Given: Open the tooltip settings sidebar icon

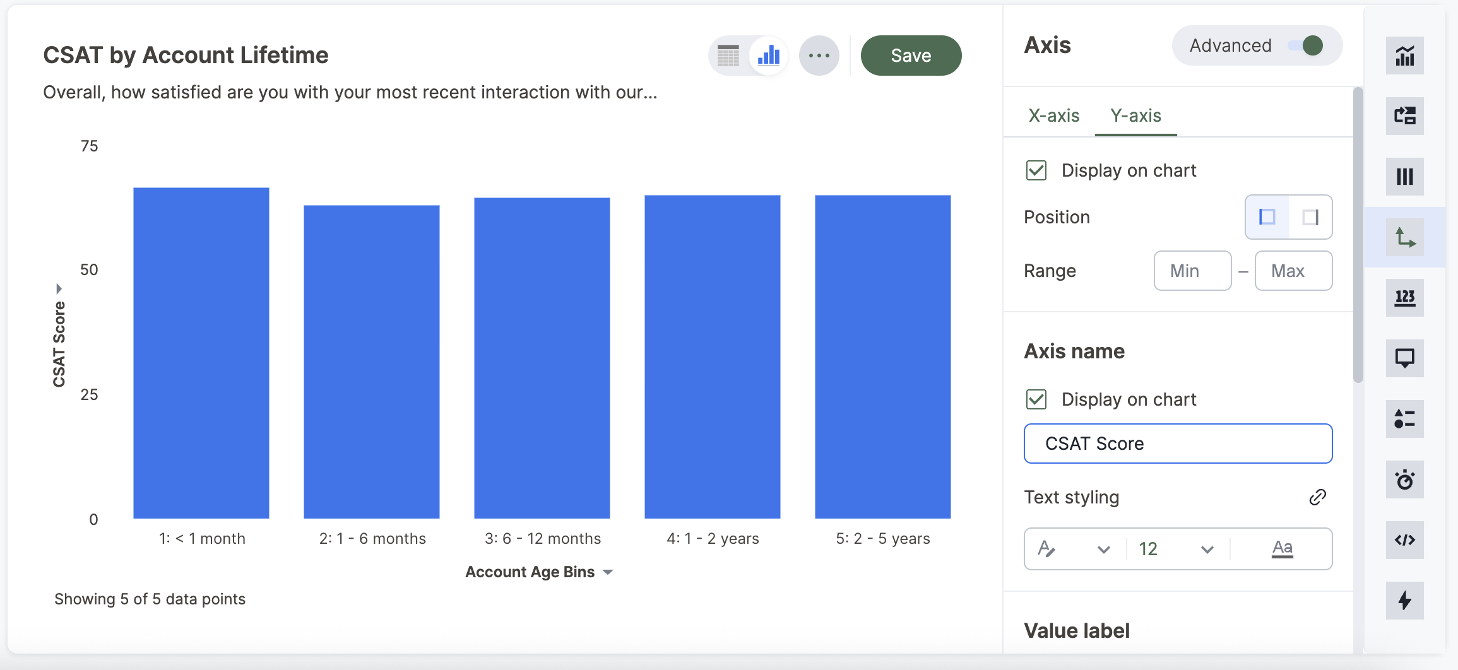Looking at the screenshot, I should click(1404, 358).
